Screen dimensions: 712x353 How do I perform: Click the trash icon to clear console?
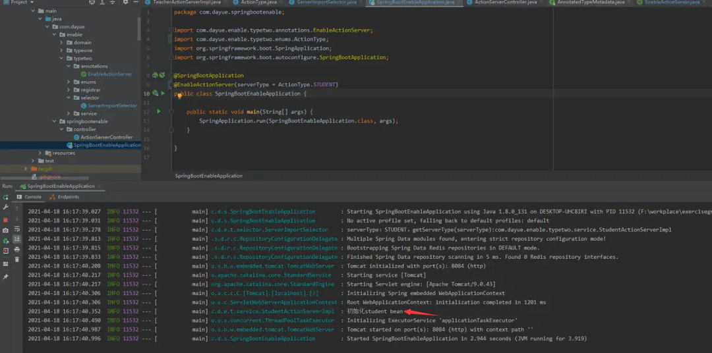click(x=17, y=259)
